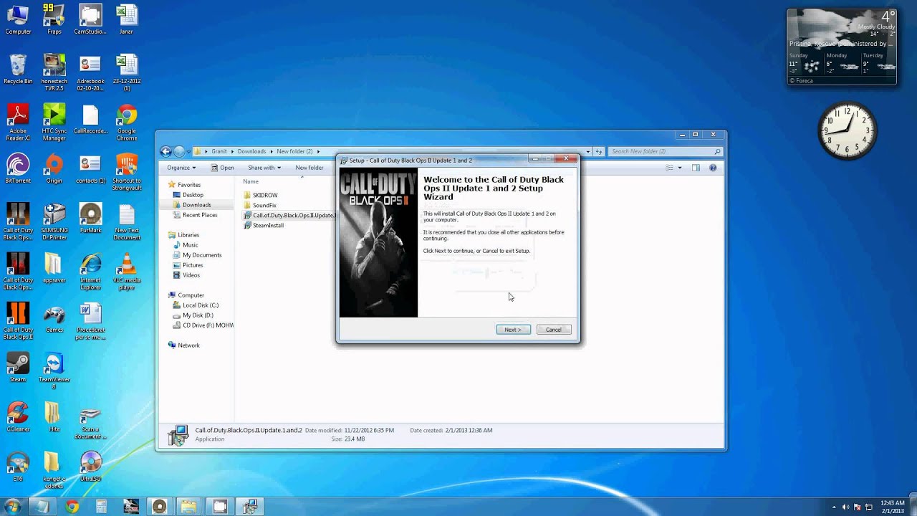This screenshot has width=917, height=516.
Task: Toggle the preview pane button
Action: tap(696, 168)
